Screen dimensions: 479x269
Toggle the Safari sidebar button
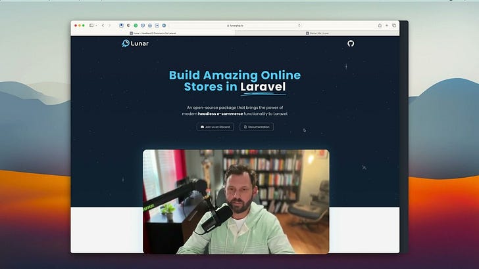(x=91, y=26)
